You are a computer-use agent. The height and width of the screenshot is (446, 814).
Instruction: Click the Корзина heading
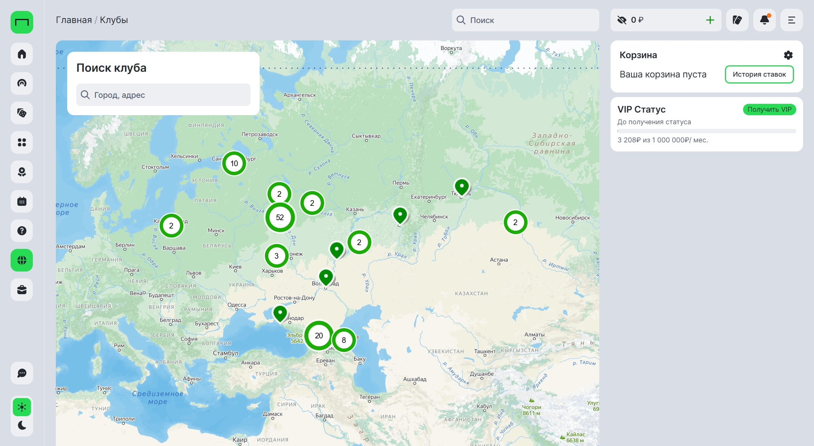point(638,55)
